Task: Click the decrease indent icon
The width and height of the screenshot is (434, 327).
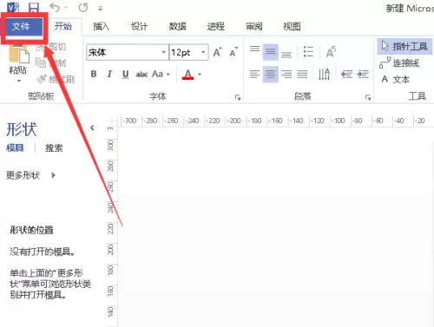Action: pyautogui.click(x=346, y=75)
